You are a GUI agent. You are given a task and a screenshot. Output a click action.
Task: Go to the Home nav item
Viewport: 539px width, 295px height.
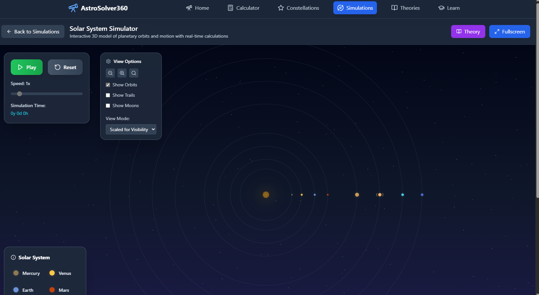198,8
